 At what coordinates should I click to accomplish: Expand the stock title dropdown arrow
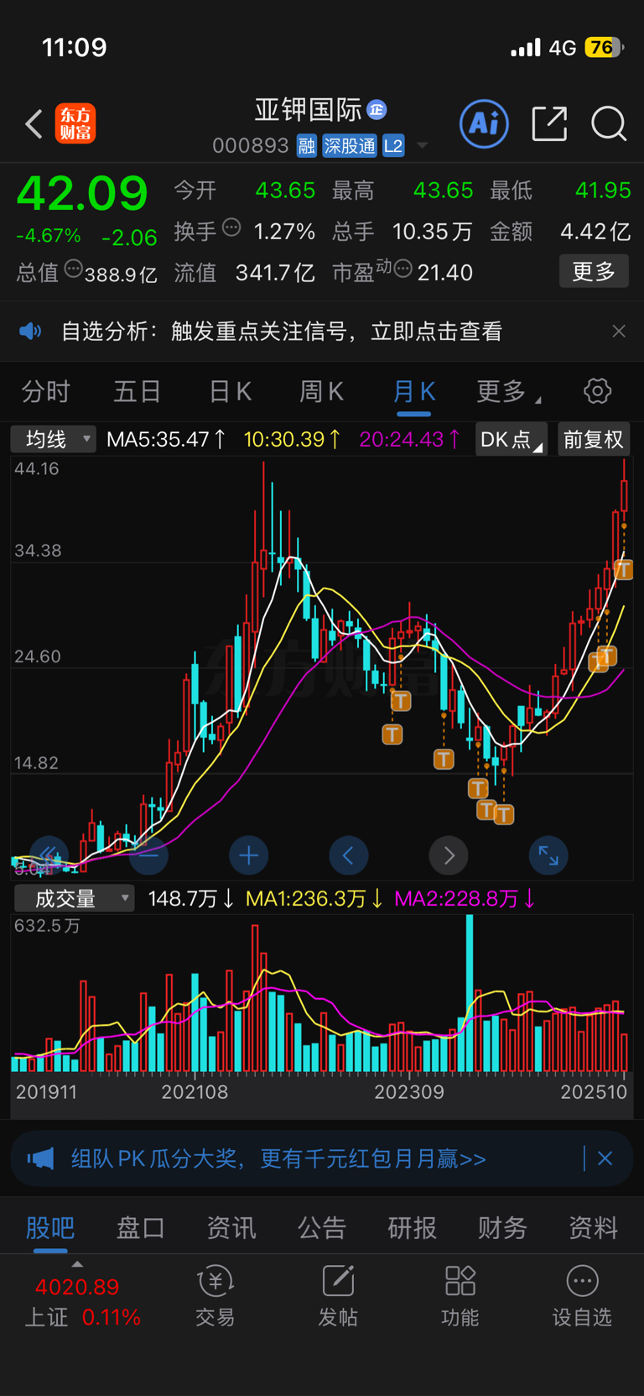pyautogui.click(x=423, y=146)
